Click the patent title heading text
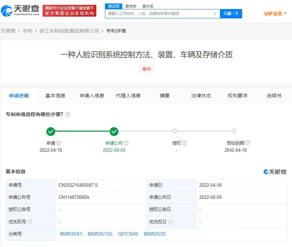 (147, 55)
